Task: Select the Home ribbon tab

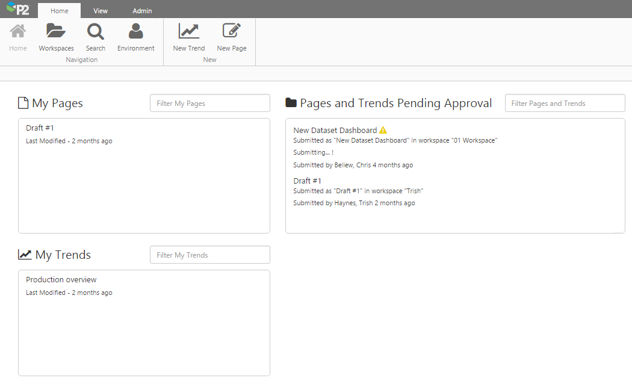Action: 59,11
